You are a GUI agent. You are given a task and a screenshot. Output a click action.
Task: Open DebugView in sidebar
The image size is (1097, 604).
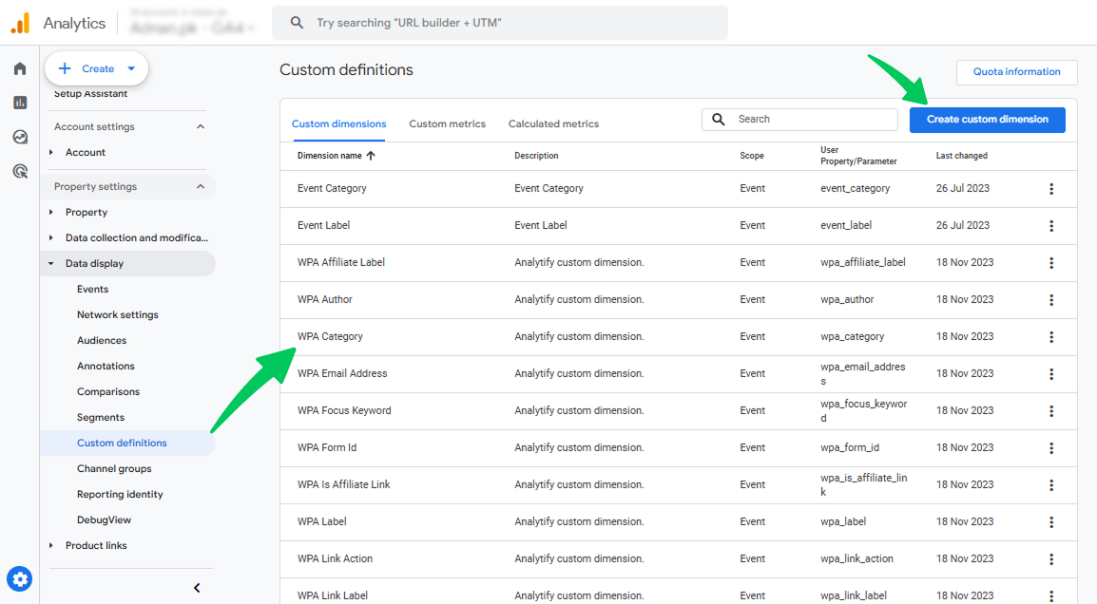104,520
